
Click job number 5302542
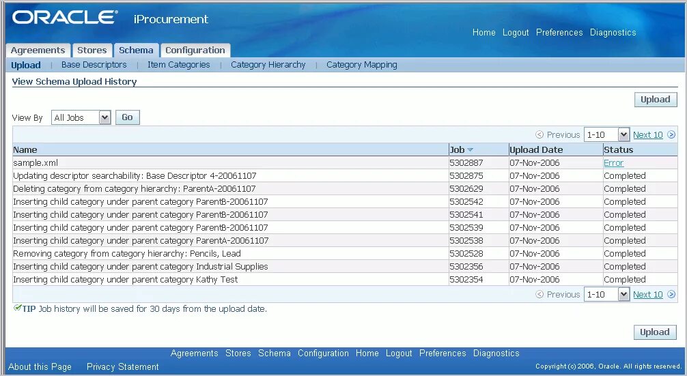[x=466, y=202]
